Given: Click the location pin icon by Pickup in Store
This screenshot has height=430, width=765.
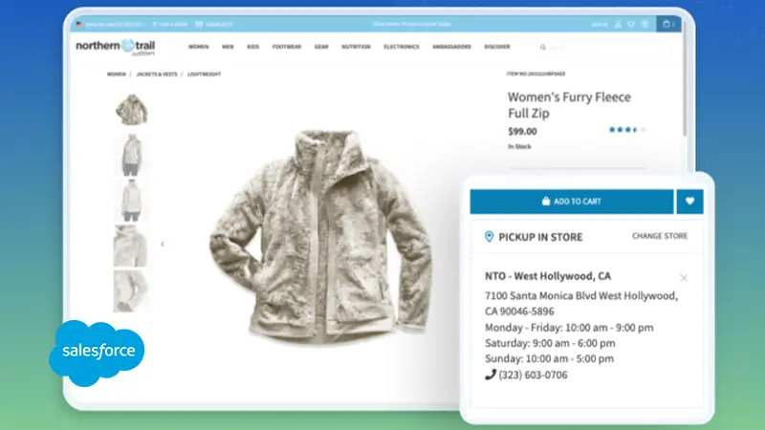Looking at the screenshot, I should tap(490, 237).
